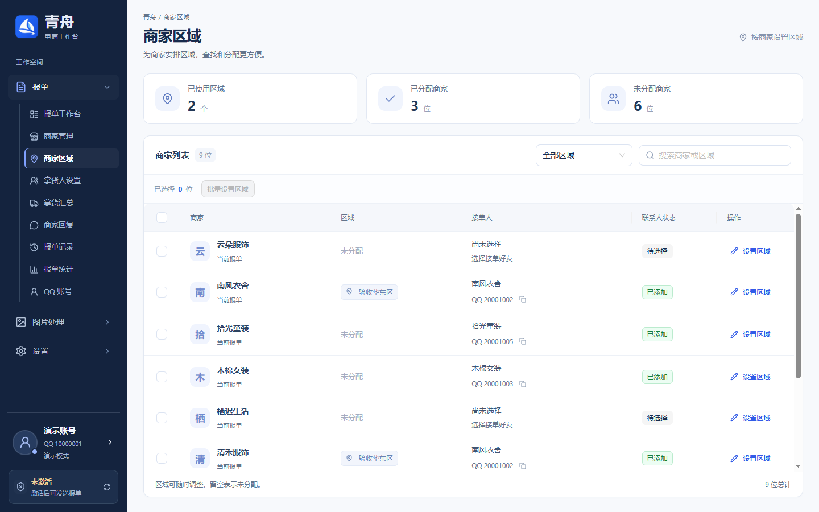Click 设置区域 for 云朵服饰

click(750, 251)
